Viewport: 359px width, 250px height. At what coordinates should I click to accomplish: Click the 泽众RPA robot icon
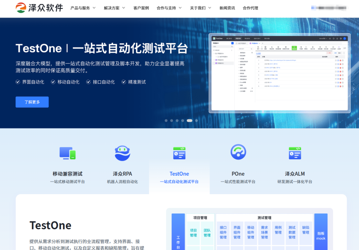[x=122, y=153]
